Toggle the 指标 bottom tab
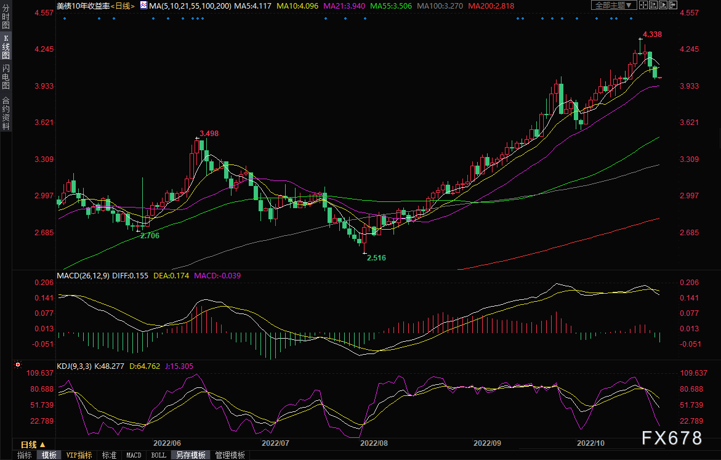 pyautogui.click(x=25, y=455)
